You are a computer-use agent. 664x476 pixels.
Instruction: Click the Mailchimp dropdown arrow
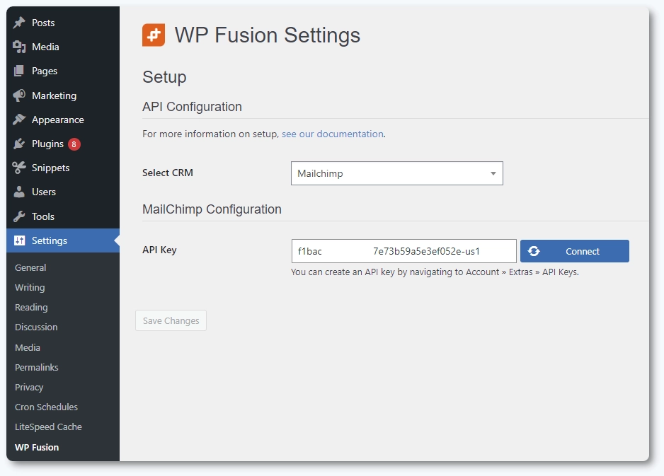(x=493, y=173)
